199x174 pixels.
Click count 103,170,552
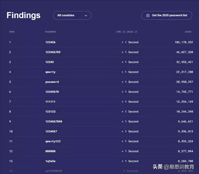tap(184, 42)
